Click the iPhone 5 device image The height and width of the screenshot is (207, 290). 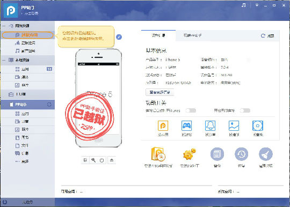click(98, 98)
